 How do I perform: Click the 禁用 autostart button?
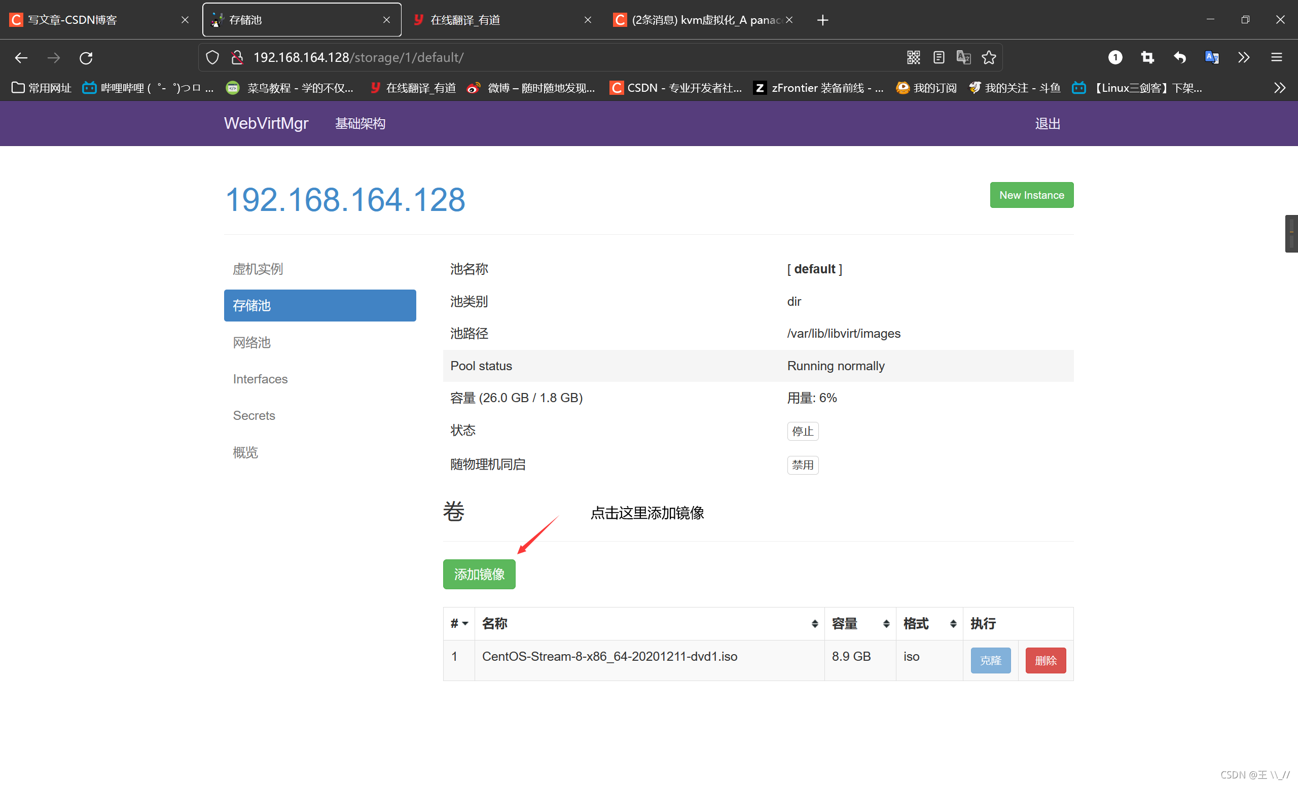(x=802, y=465)
